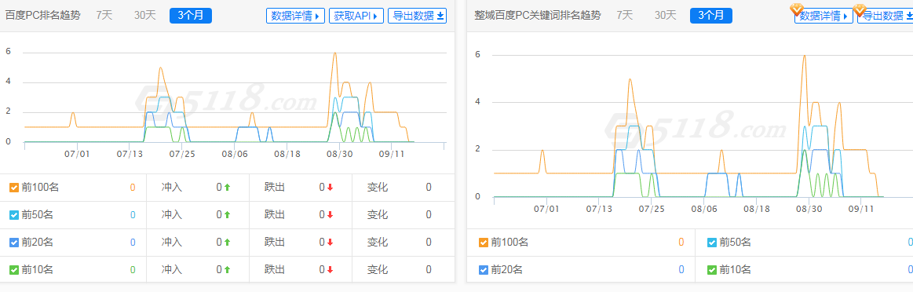The height and width of the screenshot is (292, 913).
Task: Toggle the 前50名 checkbox in right panel
Action: 711,243
